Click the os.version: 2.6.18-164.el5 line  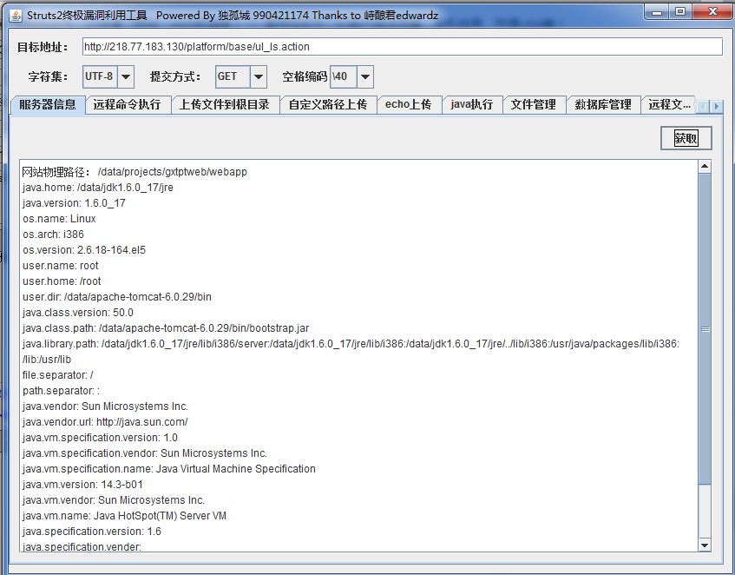pos(84,250)
